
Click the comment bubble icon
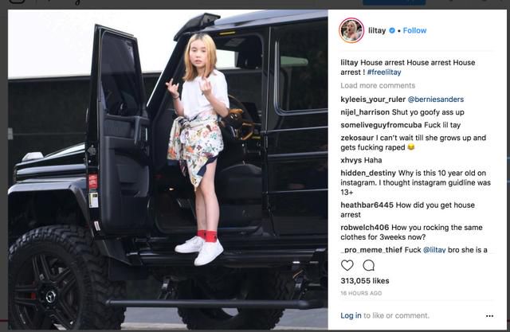[x=368, y=265]
